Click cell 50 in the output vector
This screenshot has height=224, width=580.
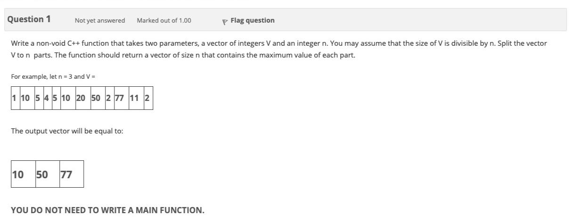click(x=48, y=174)
